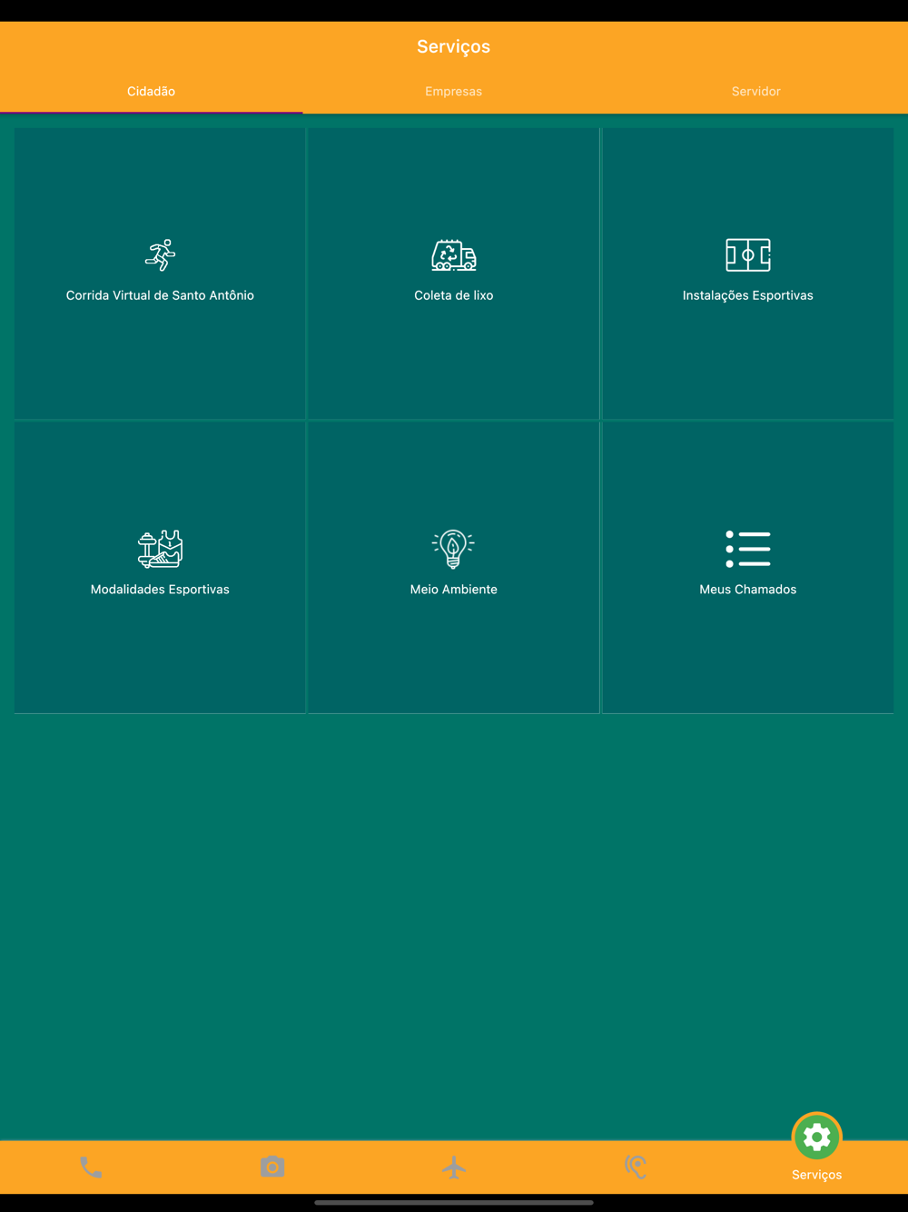Open the camera tab in bottom bar
This screenshot has height=1212, width=908.
(272, 1167)
